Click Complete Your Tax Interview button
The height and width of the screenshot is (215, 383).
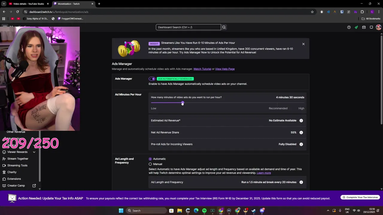[360, 197]
